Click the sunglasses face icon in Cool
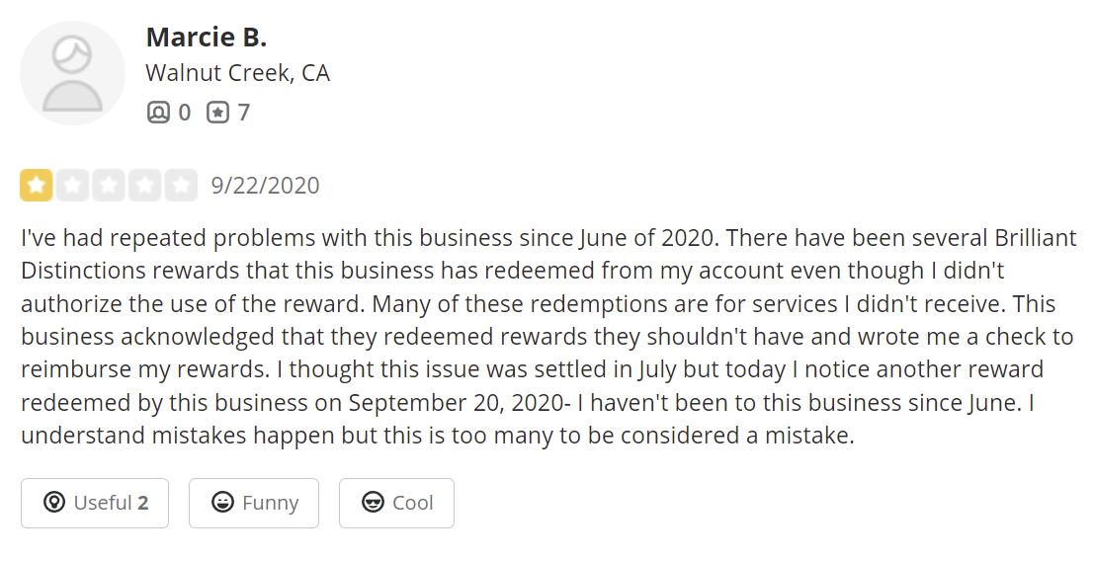Screen dimensions: 1094x561 (373, 503)
